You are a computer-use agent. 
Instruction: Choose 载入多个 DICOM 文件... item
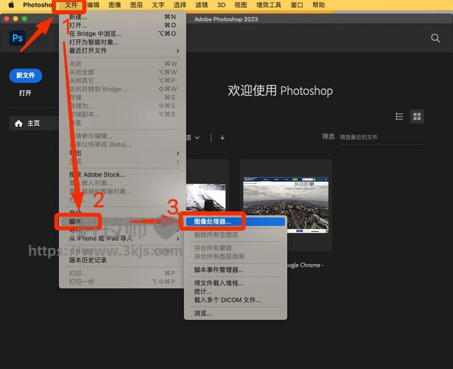235,300
